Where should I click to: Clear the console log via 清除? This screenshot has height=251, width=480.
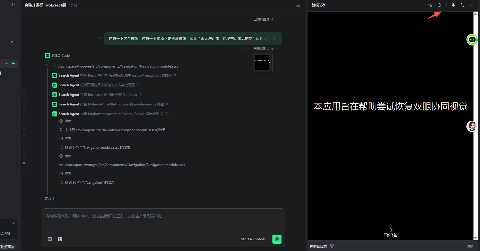point(470,246)
